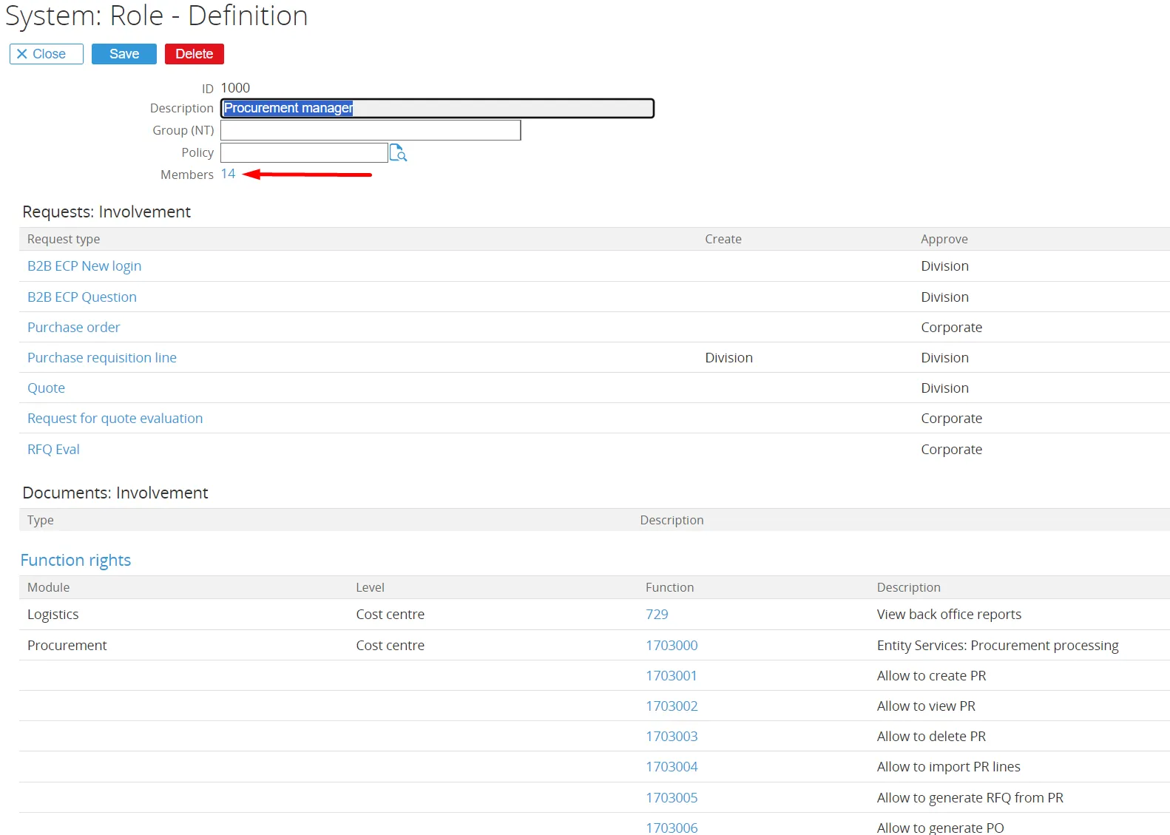Viewport: 1170px width, 835px height.
Task: Delete this role definition
Action: pos(194,54)
